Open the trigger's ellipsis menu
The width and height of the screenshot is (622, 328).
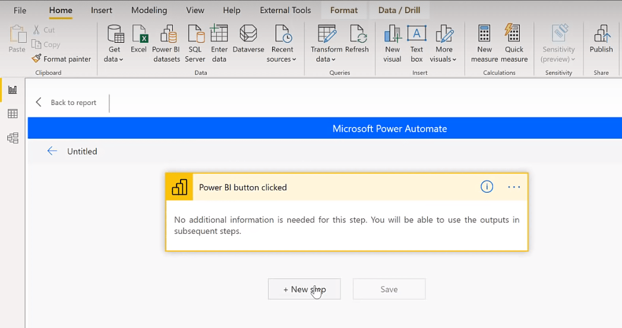coord(514,187)
